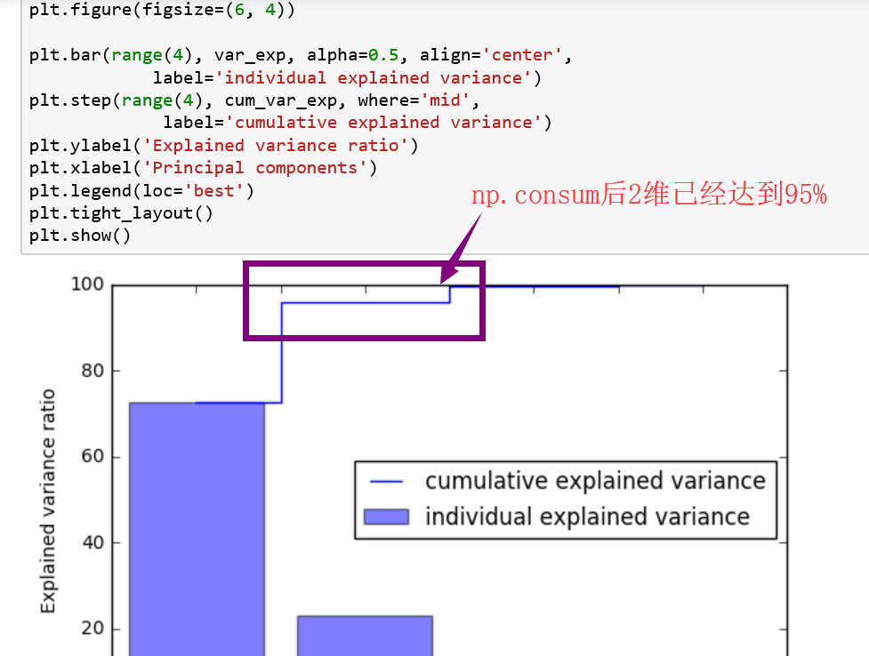Click the plt.show() code line
The width and height of the screenshot is (869, 656).
point(80,236)
